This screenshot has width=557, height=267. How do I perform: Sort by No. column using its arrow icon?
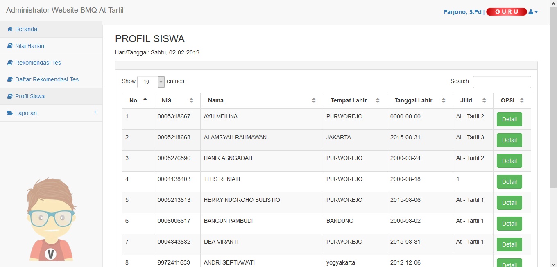(145, 100)
